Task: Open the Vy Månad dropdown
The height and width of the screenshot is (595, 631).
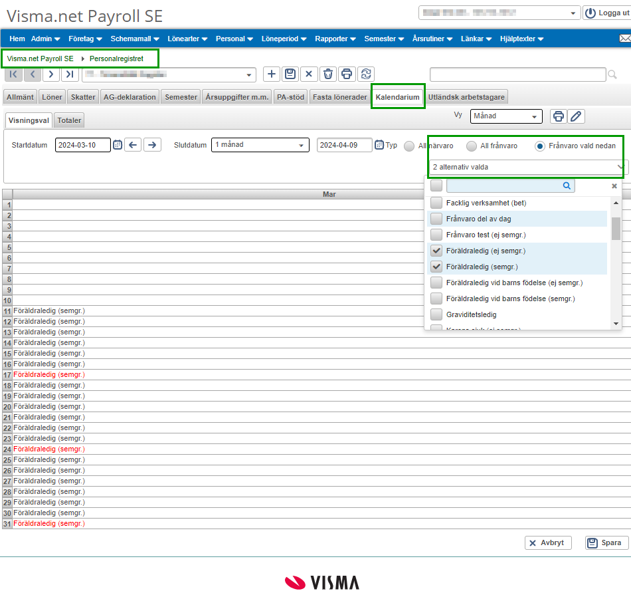Action: click(506, 116)
